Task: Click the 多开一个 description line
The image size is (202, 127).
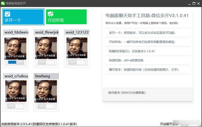Action: click(x=142, y=33)
